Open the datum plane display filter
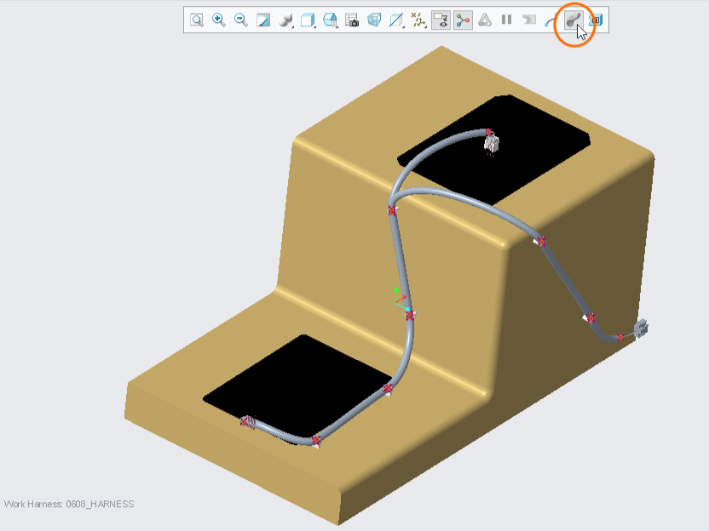This screenshot has height=531, width=709. 396,20
